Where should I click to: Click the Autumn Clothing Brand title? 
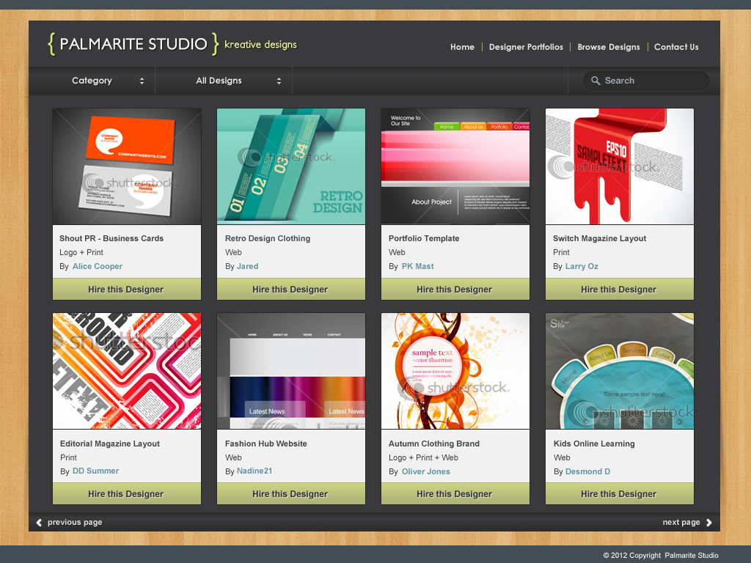[434, 444]
